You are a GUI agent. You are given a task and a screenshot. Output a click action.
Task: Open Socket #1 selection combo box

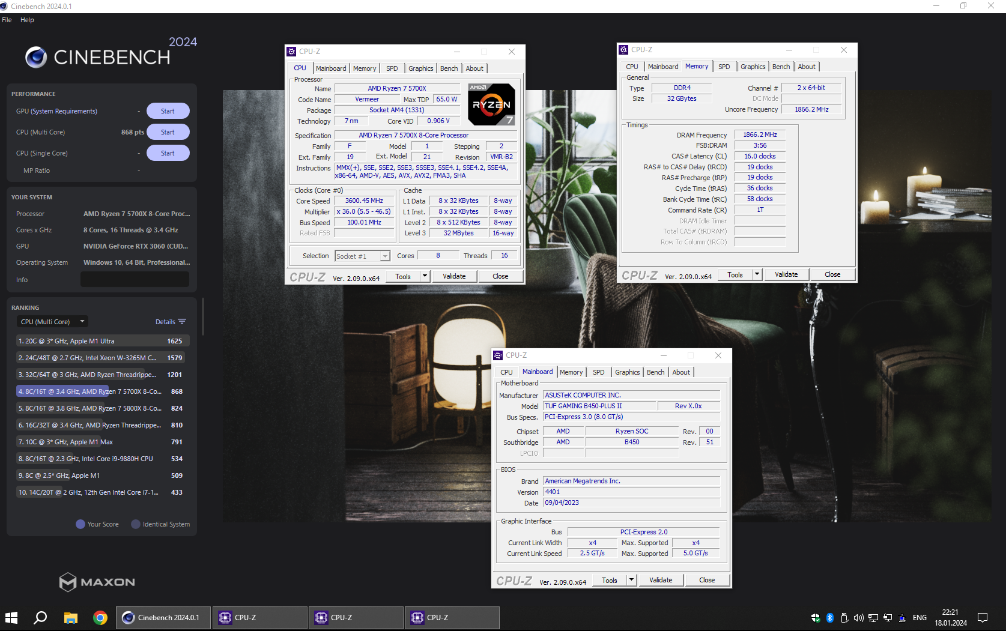pos(362,256)
